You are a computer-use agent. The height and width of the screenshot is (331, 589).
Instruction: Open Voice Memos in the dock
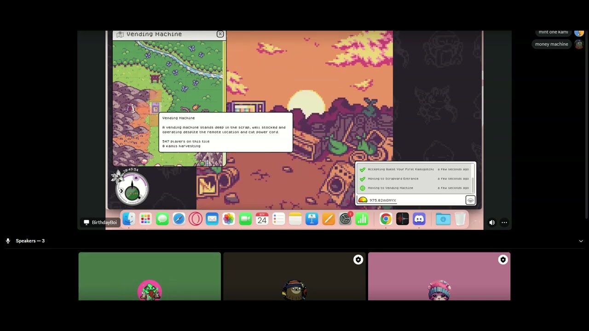(x=402, y=219)
